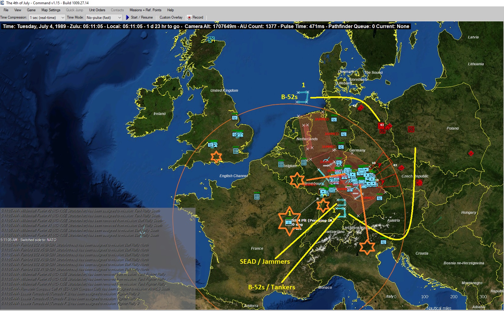
Task: Open the Unit Orders menu
Action: point(97,10)
